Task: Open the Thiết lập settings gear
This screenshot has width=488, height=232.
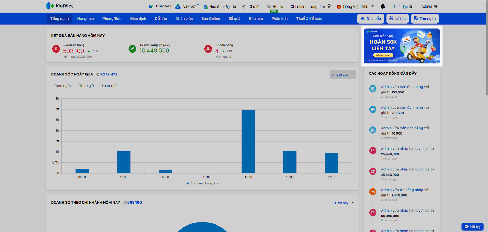Action: tap(411, 6)
